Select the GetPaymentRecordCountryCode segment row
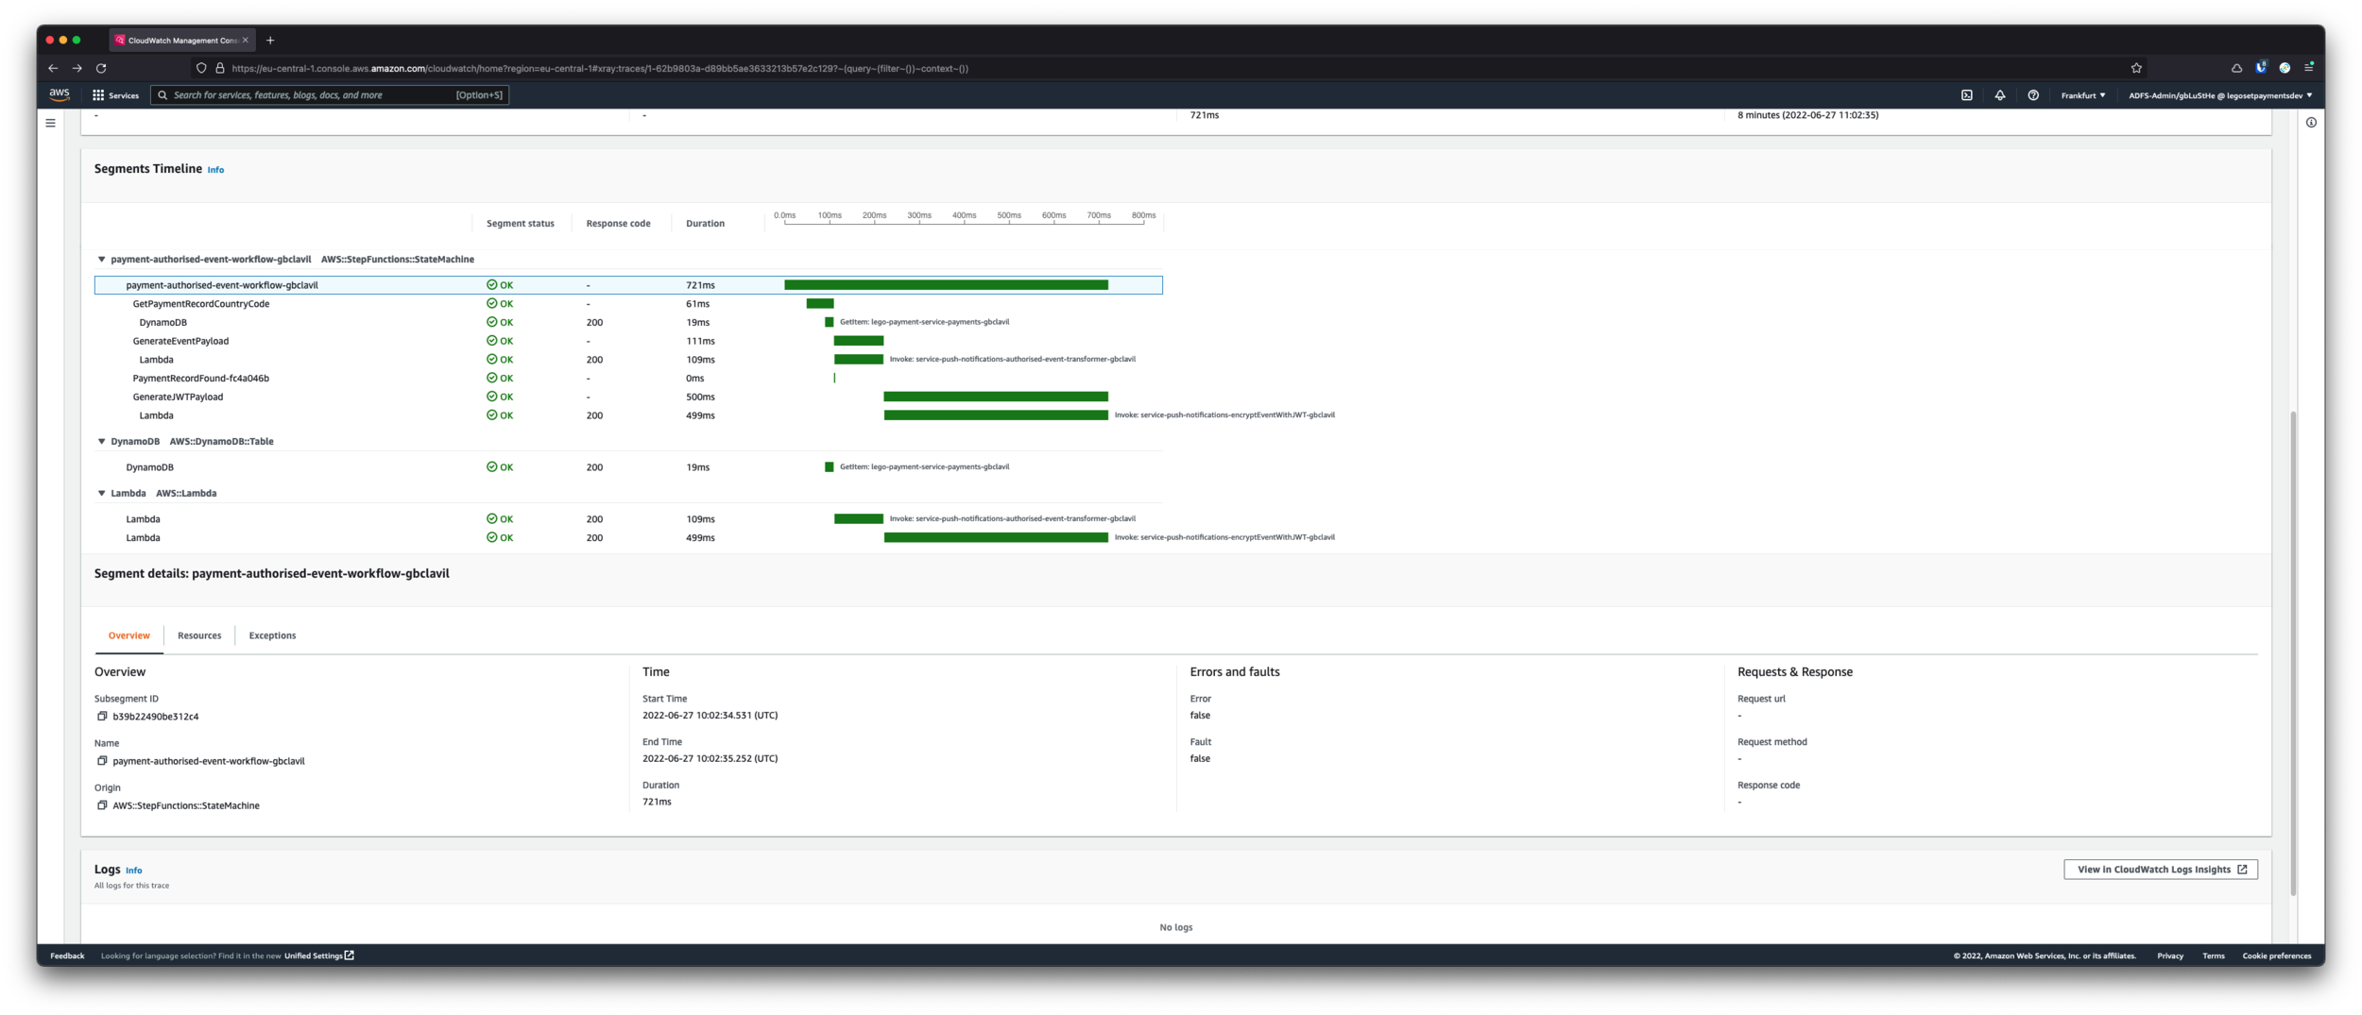The height and width of the screenshot is (1015, 2362). coord(628,304)
